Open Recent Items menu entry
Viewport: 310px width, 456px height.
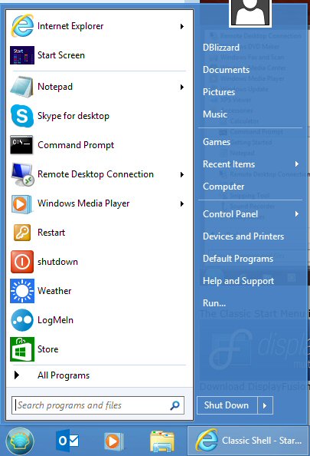click(229, 164)
